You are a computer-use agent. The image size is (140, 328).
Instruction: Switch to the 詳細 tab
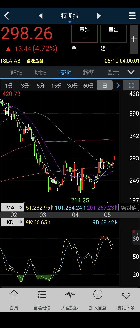pos(17,73)
